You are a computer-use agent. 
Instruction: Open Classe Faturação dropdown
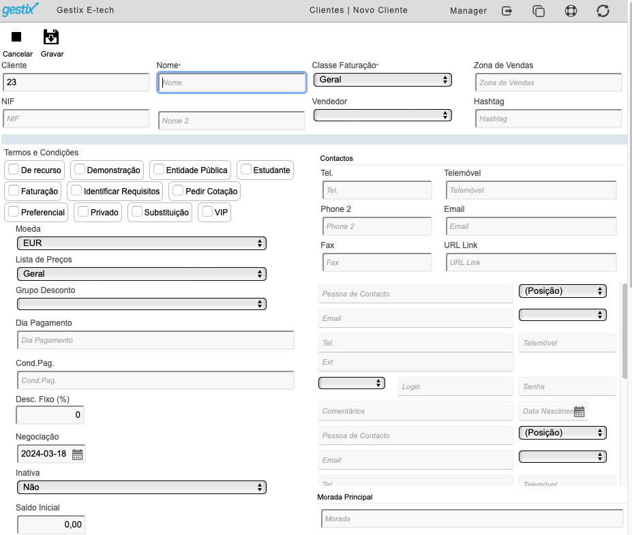click(382, 80)
